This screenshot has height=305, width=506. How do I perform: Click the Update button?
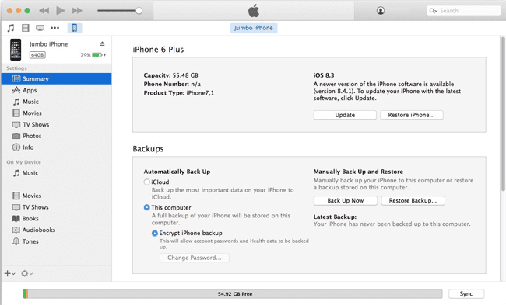[345, 115]
